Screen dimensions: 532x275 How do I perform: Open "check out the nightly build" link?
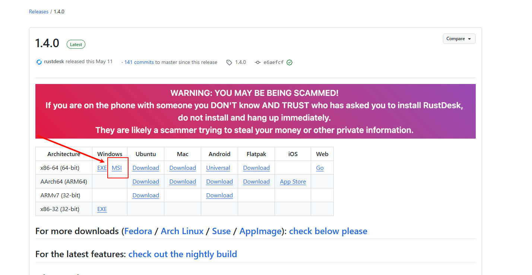pyautogui.click(x=183, y=254)
